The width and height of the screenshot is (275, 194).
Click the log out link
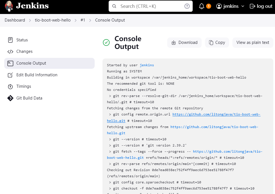261,6
